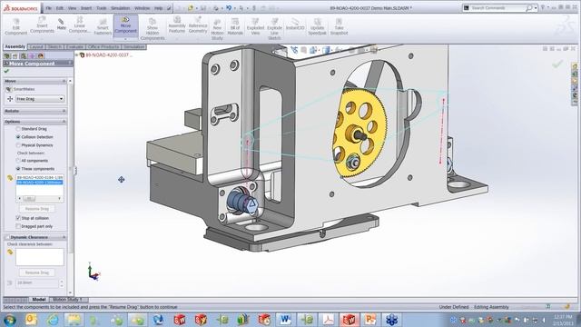Image resolution: width=581 pixels, height=327 pixels.
Task: Choose All components radio button
Action: 18,161
